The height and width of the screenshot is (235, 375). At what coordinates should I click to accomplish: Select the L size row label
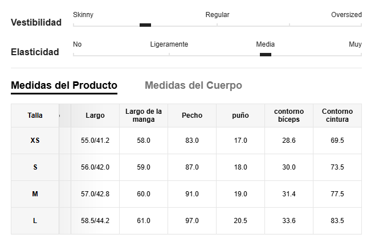tap(35, 221)
